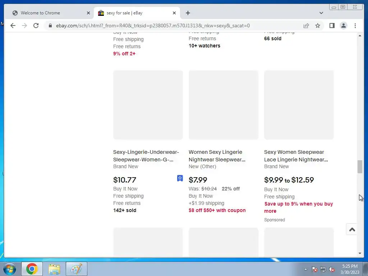Click scrollbar down arrow
Screen dimensions: 368x276
[360, 253]
